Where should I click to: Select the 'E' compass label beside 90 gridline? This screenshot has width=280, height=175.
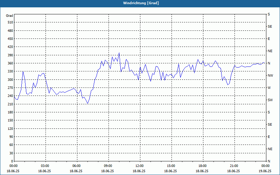[269, 137]
